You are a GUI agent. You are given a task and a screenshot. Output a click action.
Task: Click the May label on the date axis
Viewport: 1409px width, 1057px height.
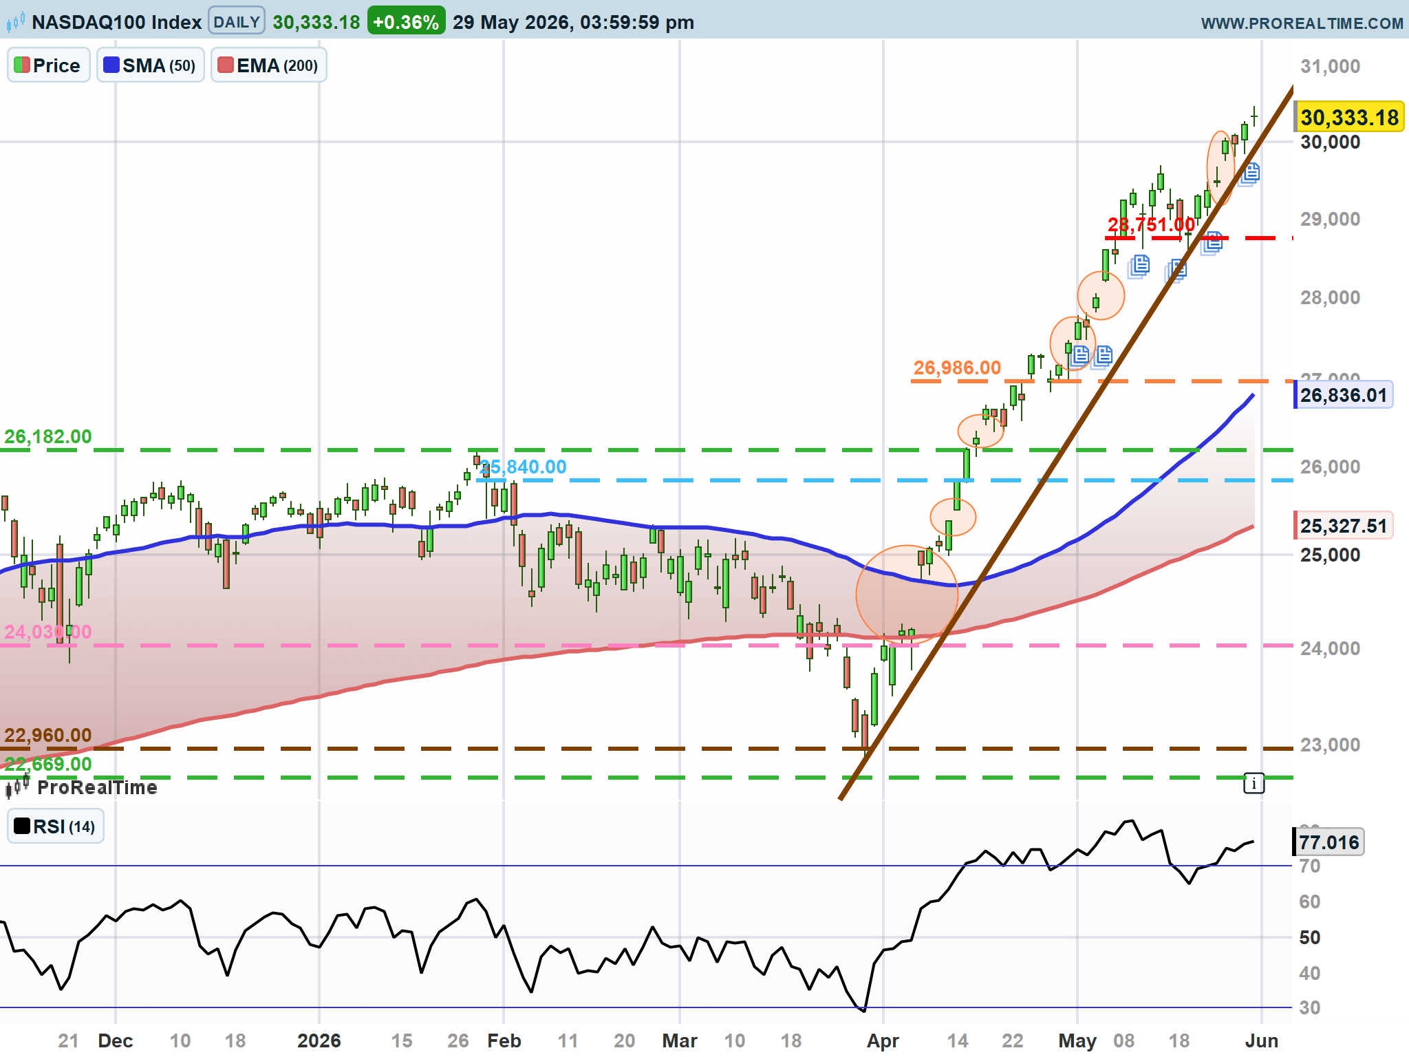[1077, 1040]
